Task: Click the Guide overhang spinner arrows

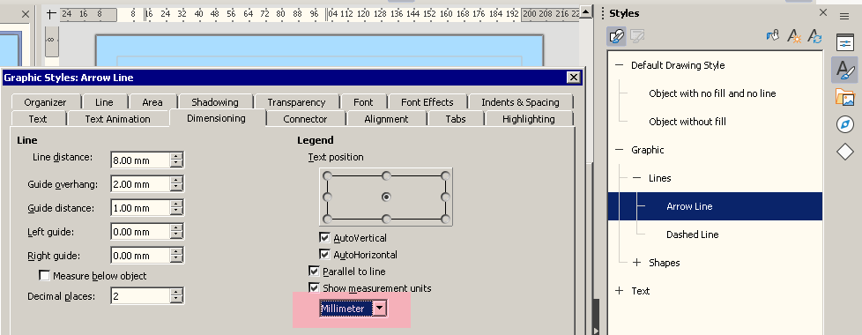Action: pos(176,184)
